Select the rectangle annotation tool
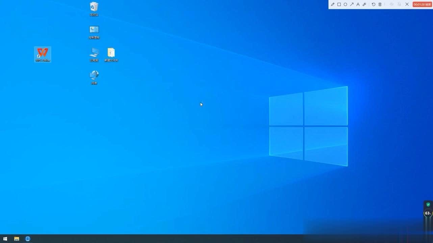Screen dimensions: 433x243 pos(339,4)
